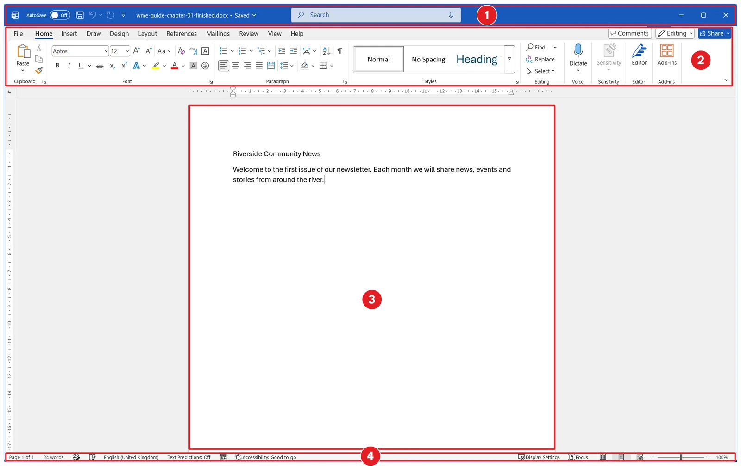Viewport: 741px width, 466px height.
Task: Expand the Styles gallery more arrow
Action: click(x=509, y=59)
